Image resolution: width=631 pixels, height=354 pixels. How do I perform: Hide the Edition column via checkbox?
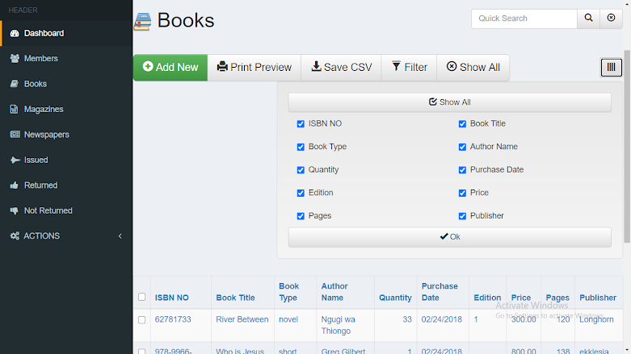[301, 193]
